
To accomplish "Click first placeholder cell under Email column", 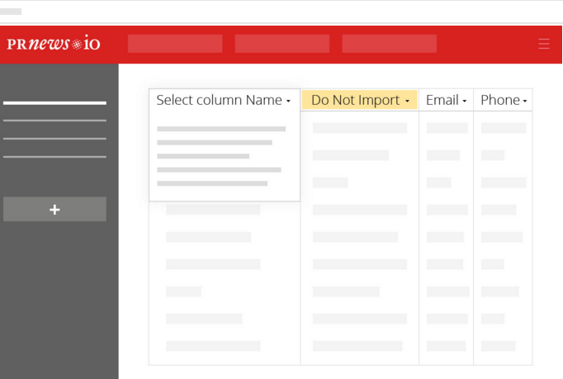I will click(447, 128).
